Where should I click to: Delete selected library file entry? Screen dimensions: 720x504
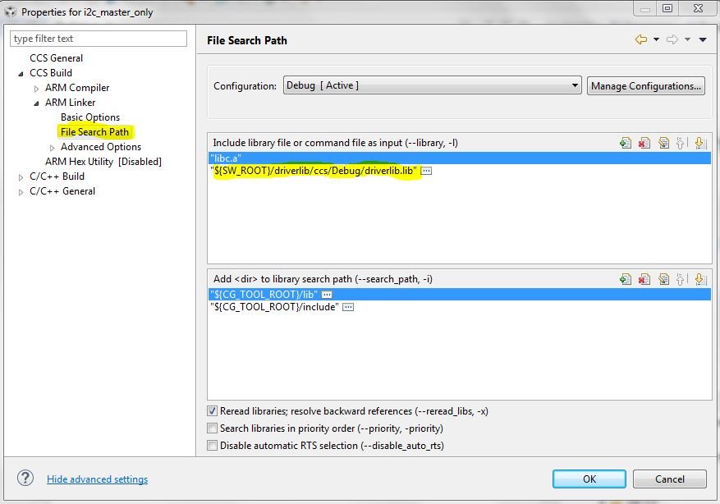(x=644, y=143)
